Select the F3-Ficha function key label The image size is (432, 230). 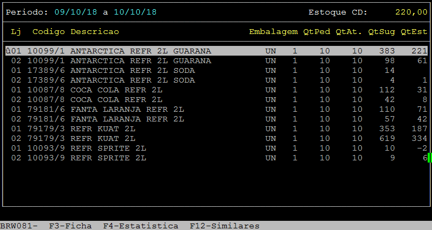70,226
